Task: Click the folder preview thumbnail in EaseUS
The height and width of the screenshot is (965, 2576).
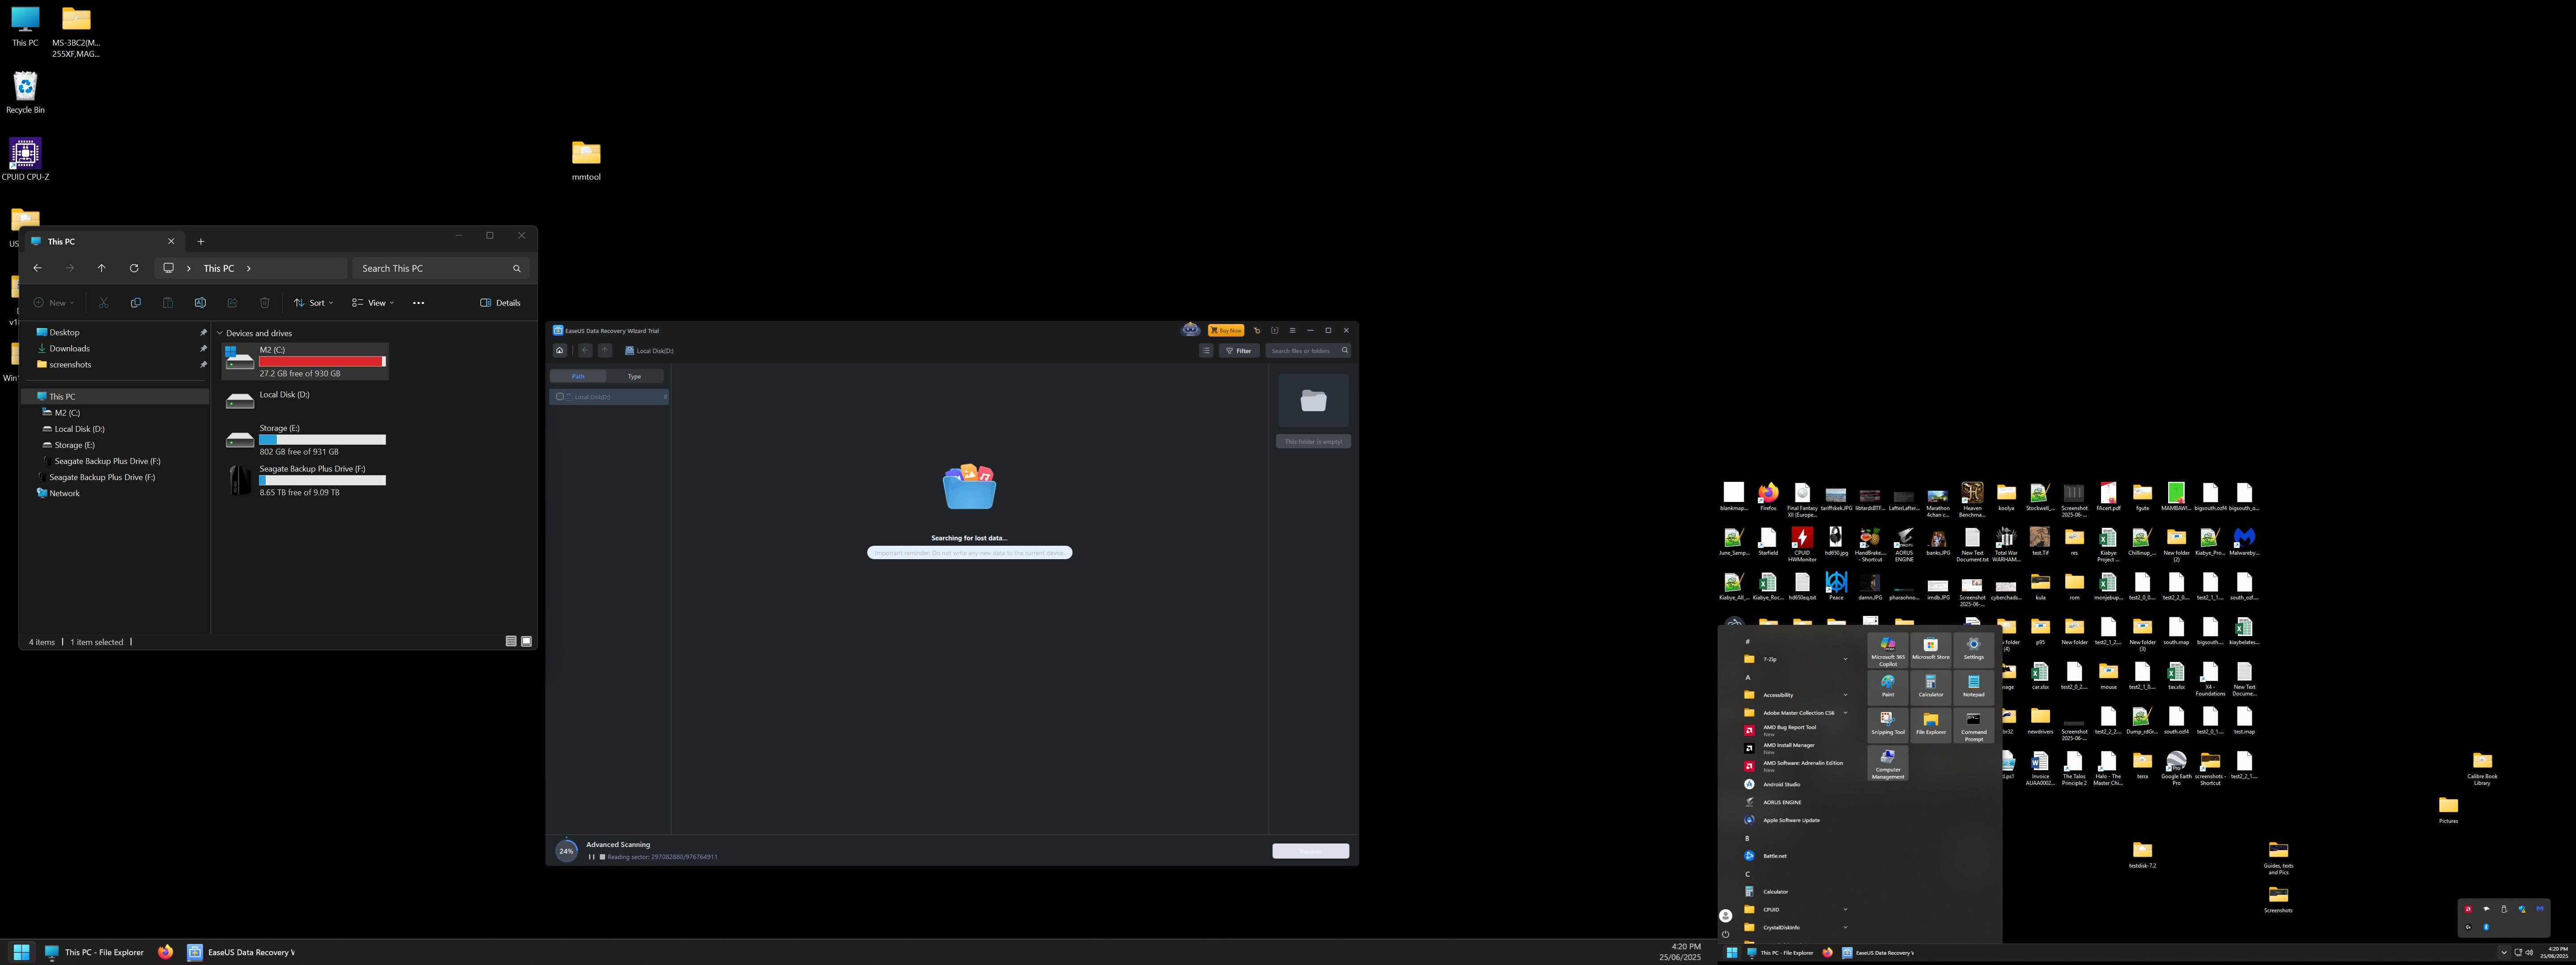Action: [x=1313, y=400]
